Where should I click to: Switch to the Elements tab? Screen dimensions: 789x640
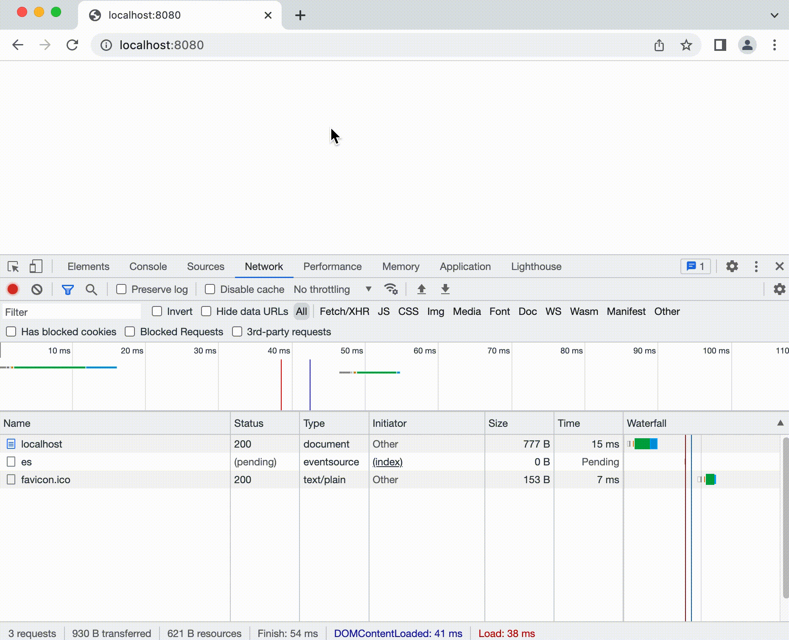tap(88, 267)
